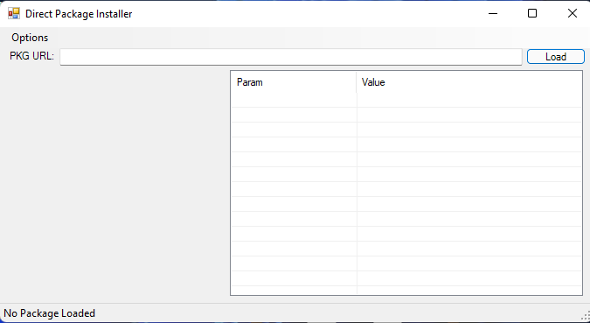Select the Param column header
Image resolution: width=590 pixels, height=323 pixels.
click(x=294, y=82)
